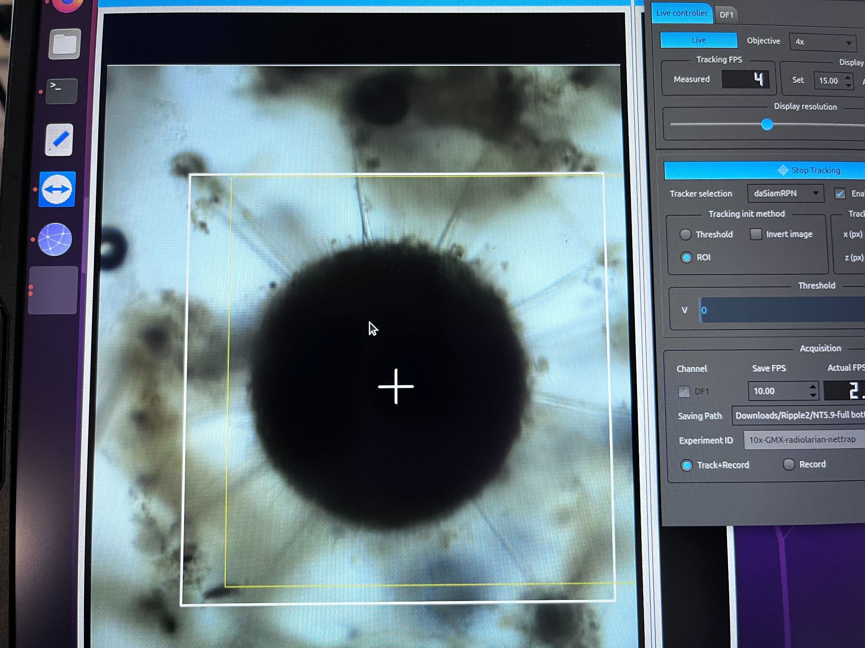Increase the Set display FPS value
Screen dimensions: 865x648
[847, 77]
